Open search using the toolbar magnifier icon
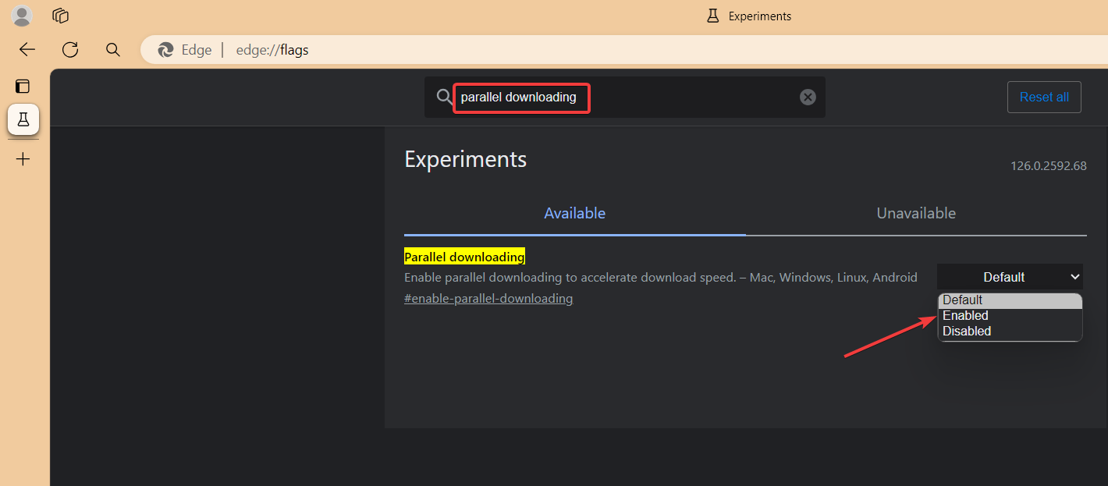The image size is (1108, 486). click(x=113, y=49)
